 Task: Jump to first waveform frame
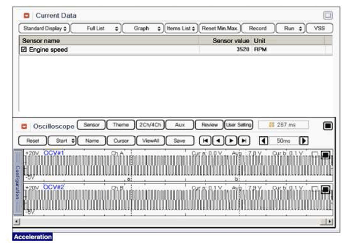(x=205, y=140)
